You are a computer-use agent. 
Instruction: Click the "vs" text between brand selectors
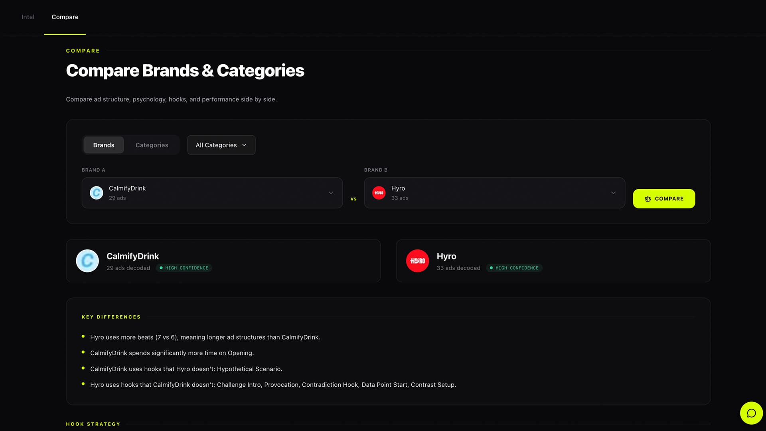pyautogui.click(x=353, y=199)
